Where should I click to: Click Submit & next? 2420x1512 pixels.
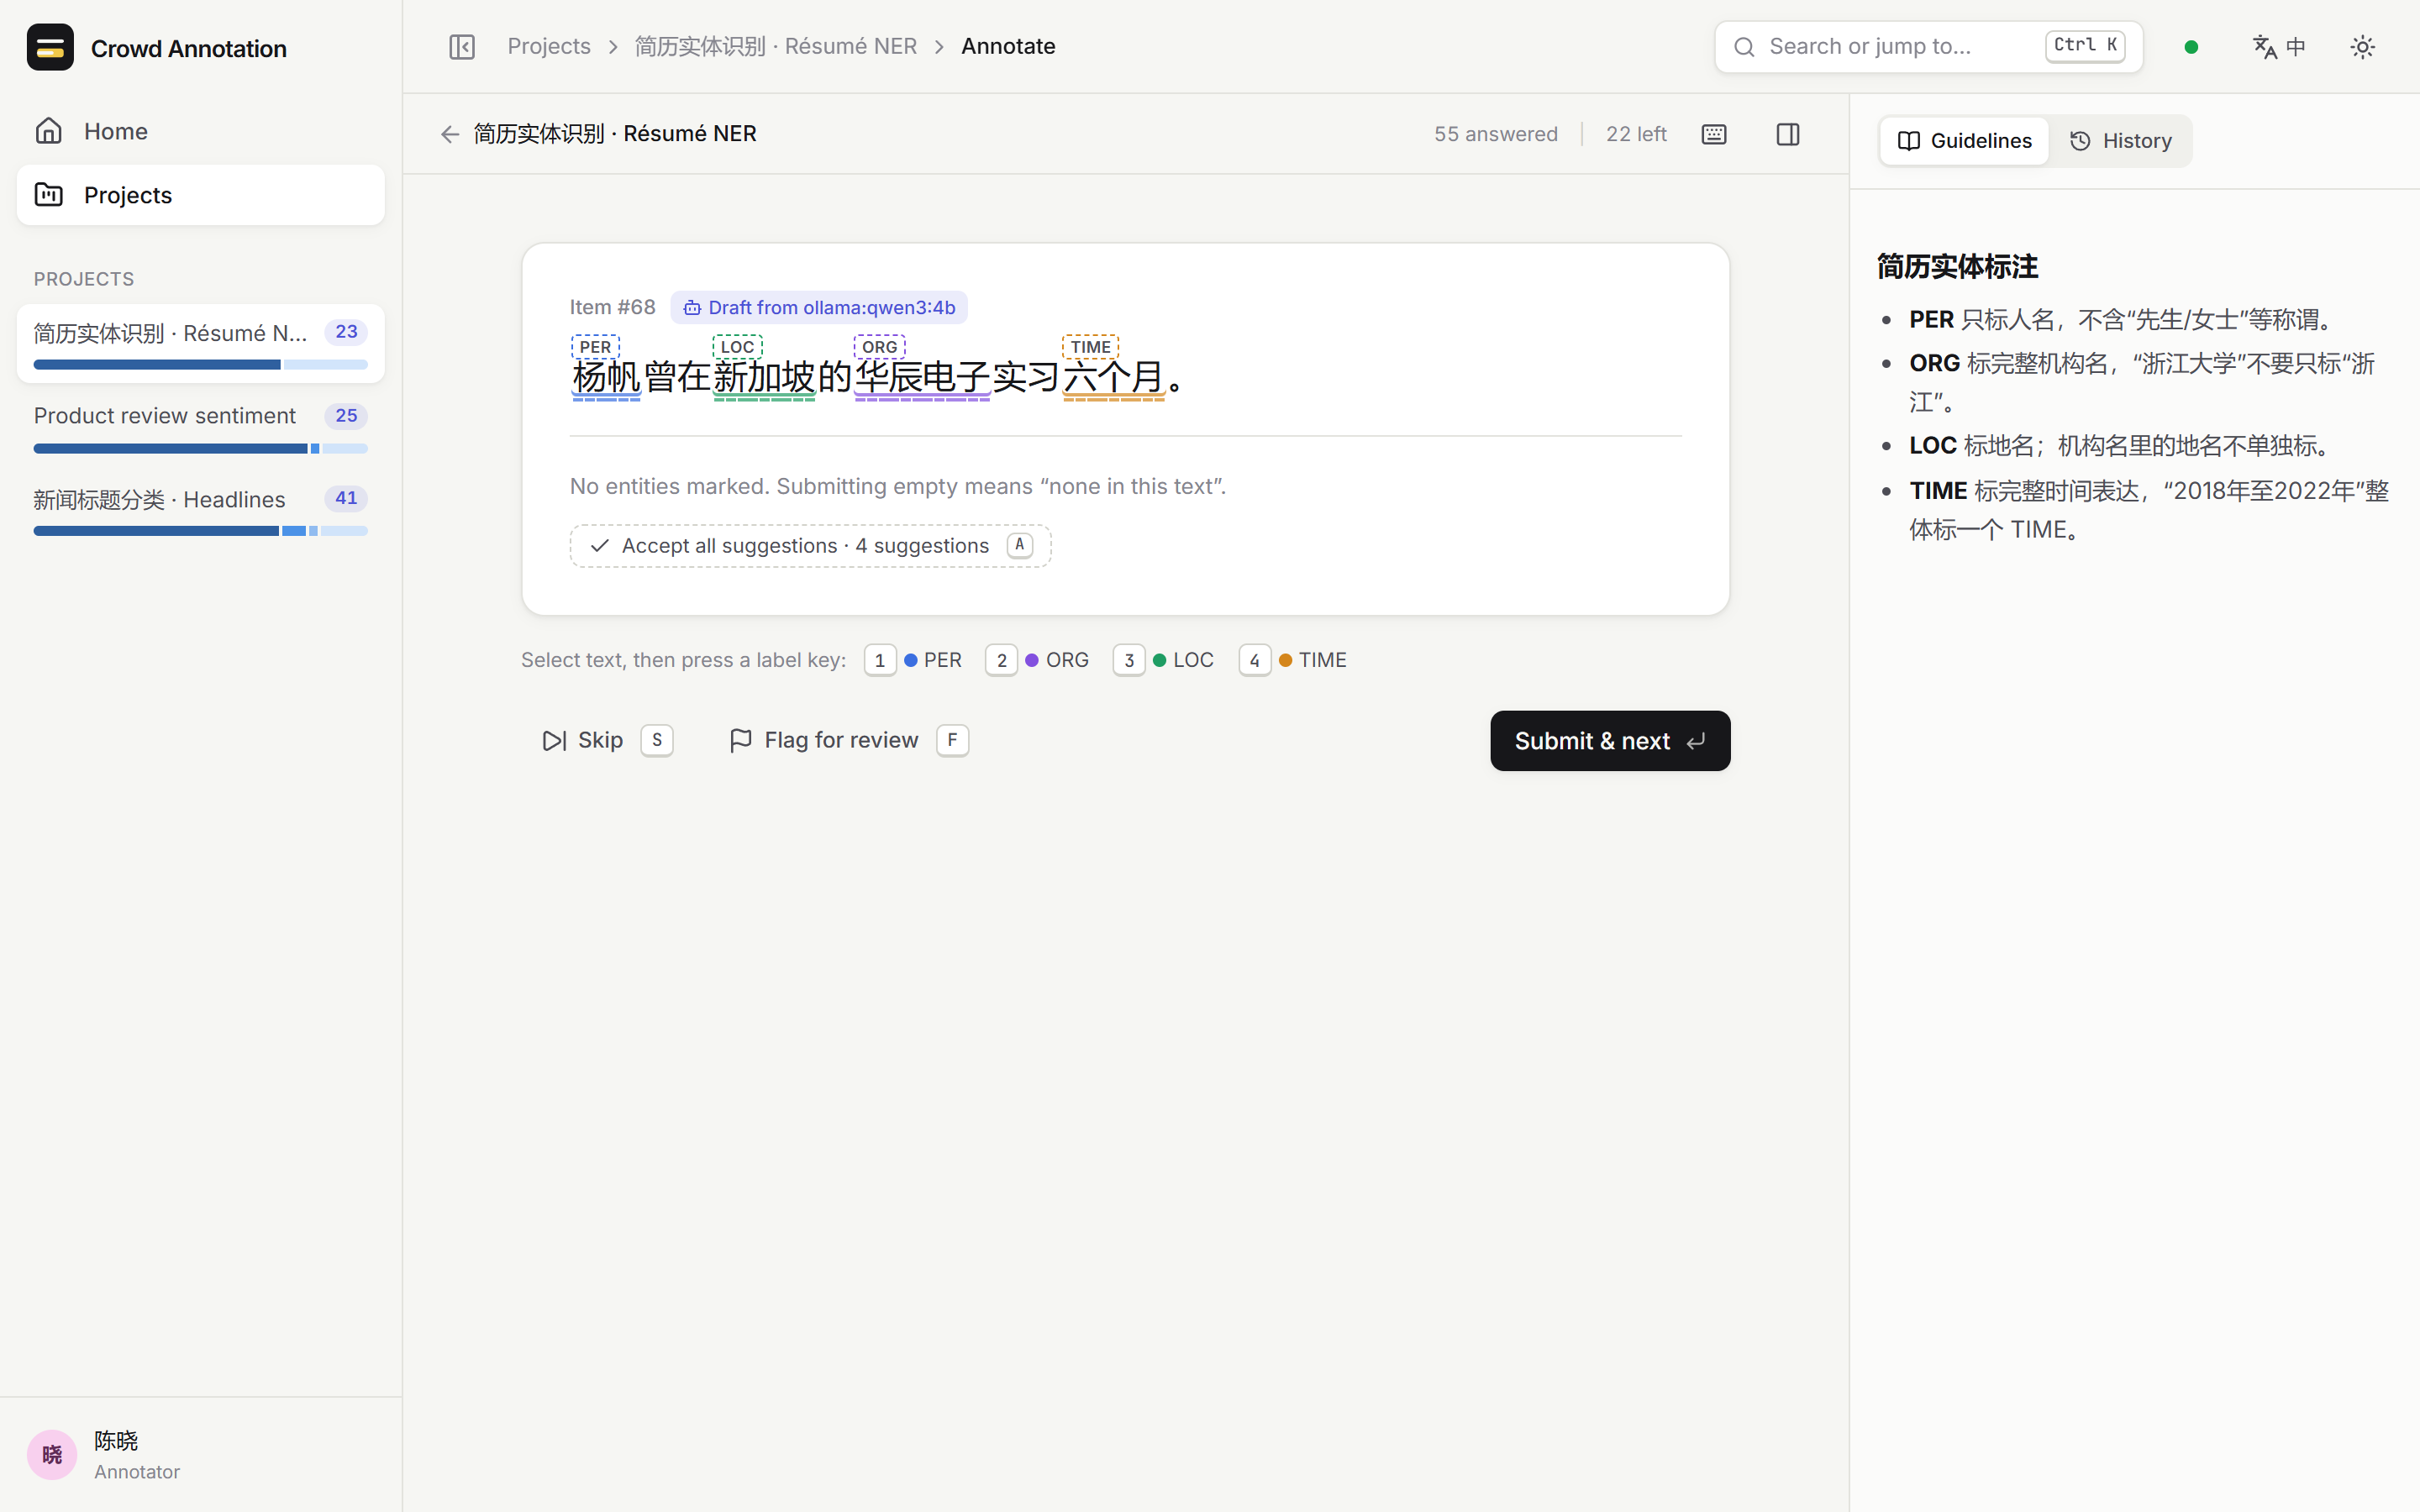(x=1610, y=741)
